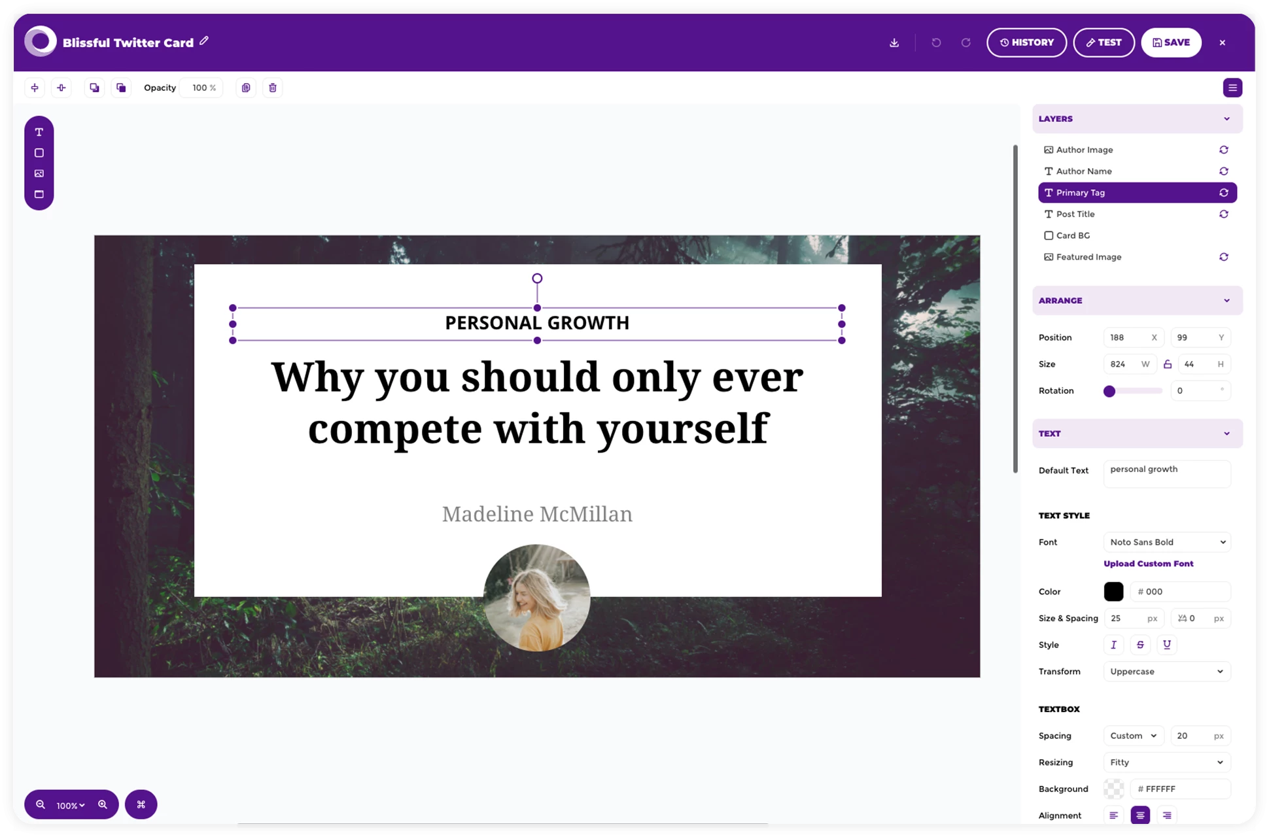Screen dimensions: 1269x837
Task: Toggle underline text style
Action: (1167, 645)
